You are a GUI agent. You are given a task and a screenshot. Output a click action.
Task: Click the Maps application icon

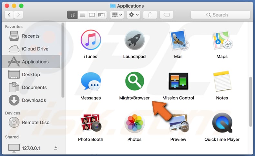(222, 40)
